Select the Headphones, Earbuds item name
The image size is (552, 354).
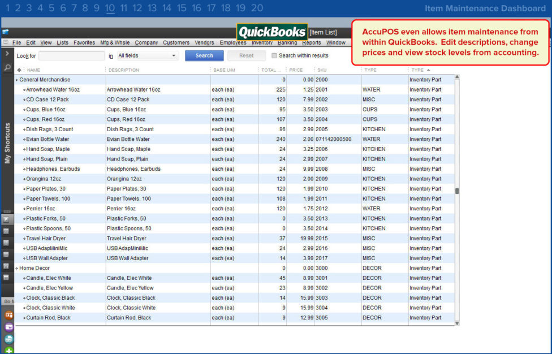(53, 169)
